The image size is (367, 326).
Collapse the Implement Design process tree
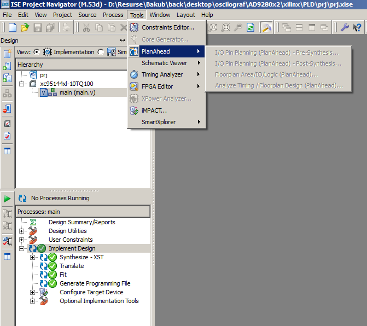coord(22,248)
